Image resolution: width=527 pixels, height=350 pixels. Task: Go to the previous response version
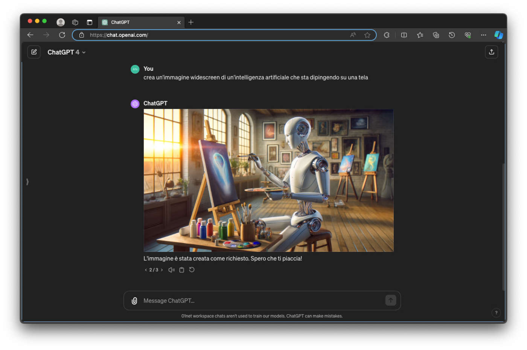[x=146, y=270]
